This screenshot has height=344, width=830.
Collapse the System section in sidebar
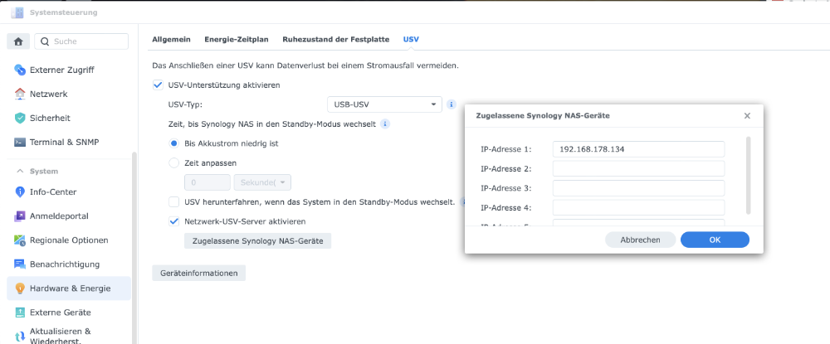click(x=20, y=171)
